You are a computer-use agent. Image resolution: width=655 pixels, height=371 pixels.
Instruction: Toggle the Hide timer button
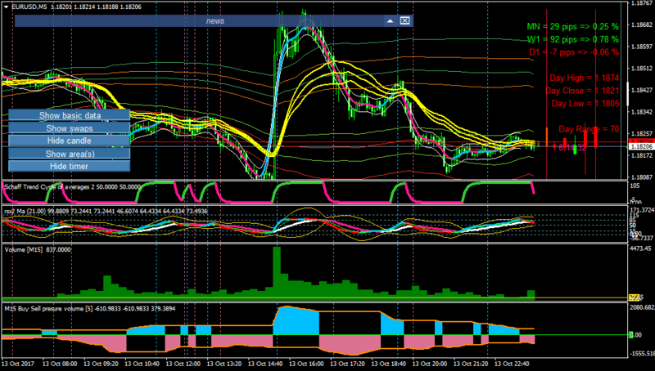tap(70, 167)
